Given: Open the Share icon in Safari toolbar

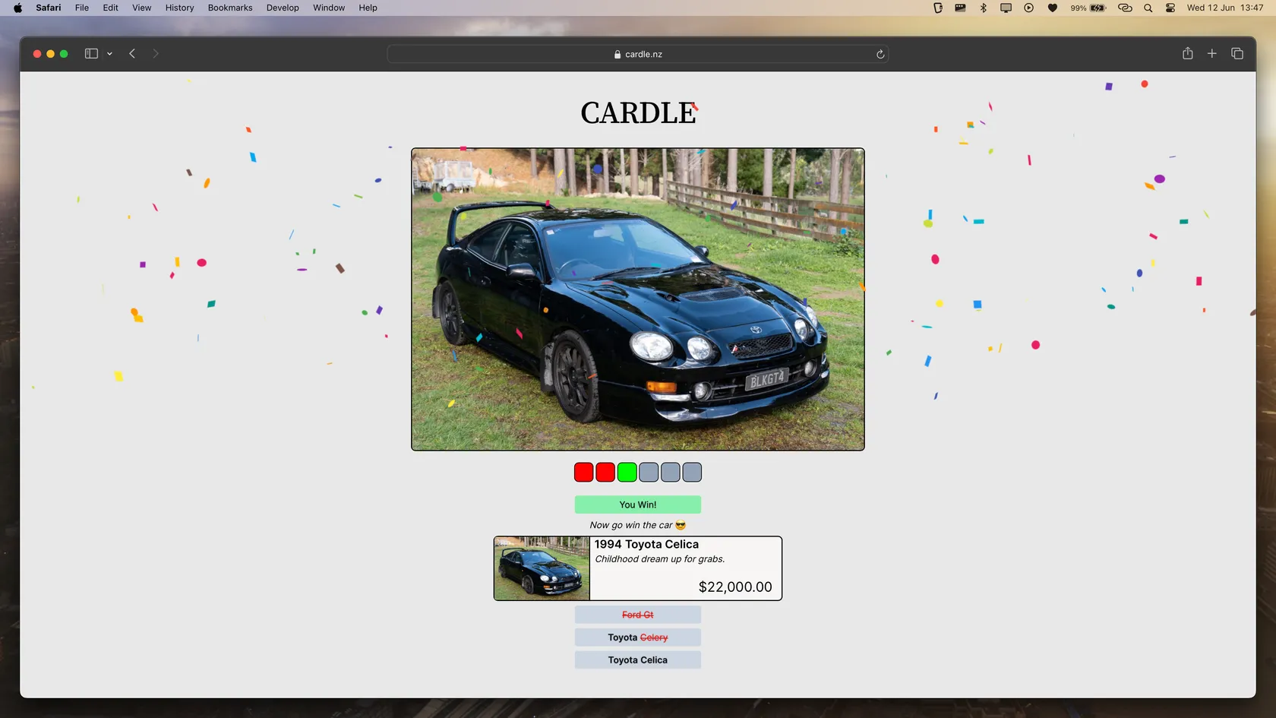Looking at the screenshot, I should tap(1187, 54).
